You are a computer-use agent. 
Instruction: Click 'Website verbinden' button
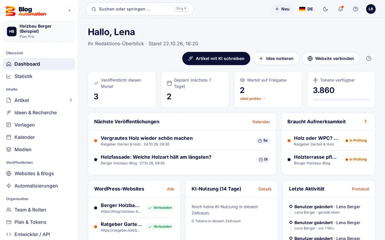click(331, 59)
